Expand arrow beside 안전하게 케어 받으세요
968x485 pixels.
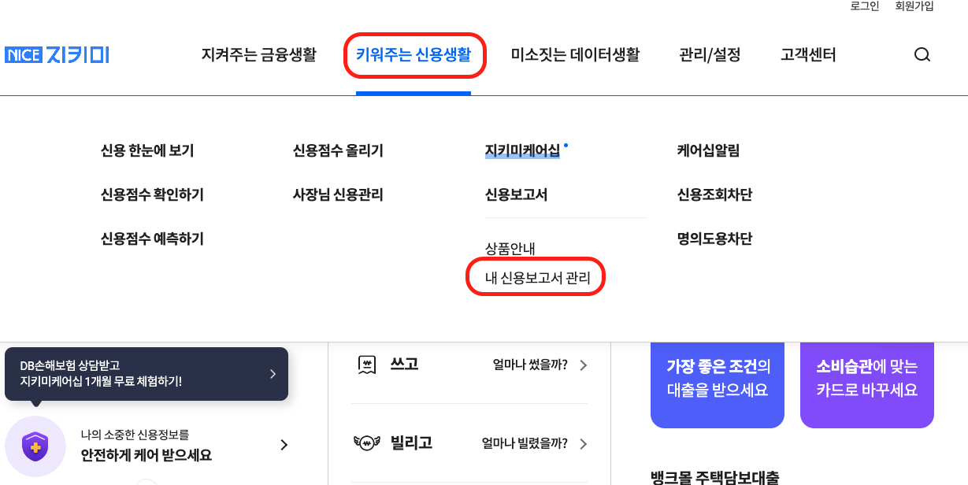(284, 445)
